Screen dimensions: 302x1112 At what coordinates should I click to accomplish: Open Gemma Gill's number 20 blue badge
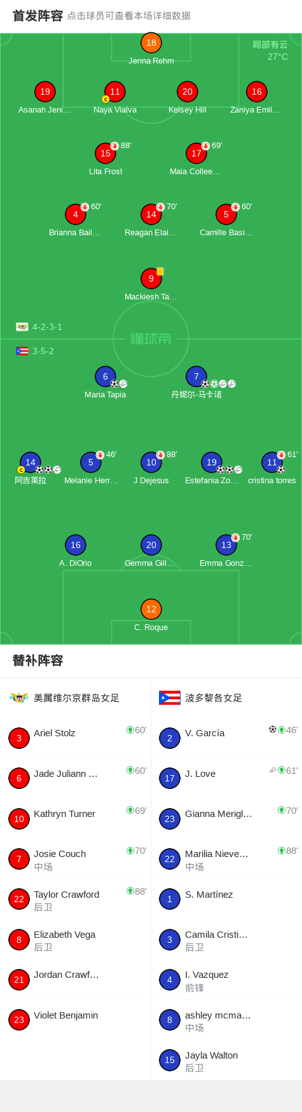(151, 545)
